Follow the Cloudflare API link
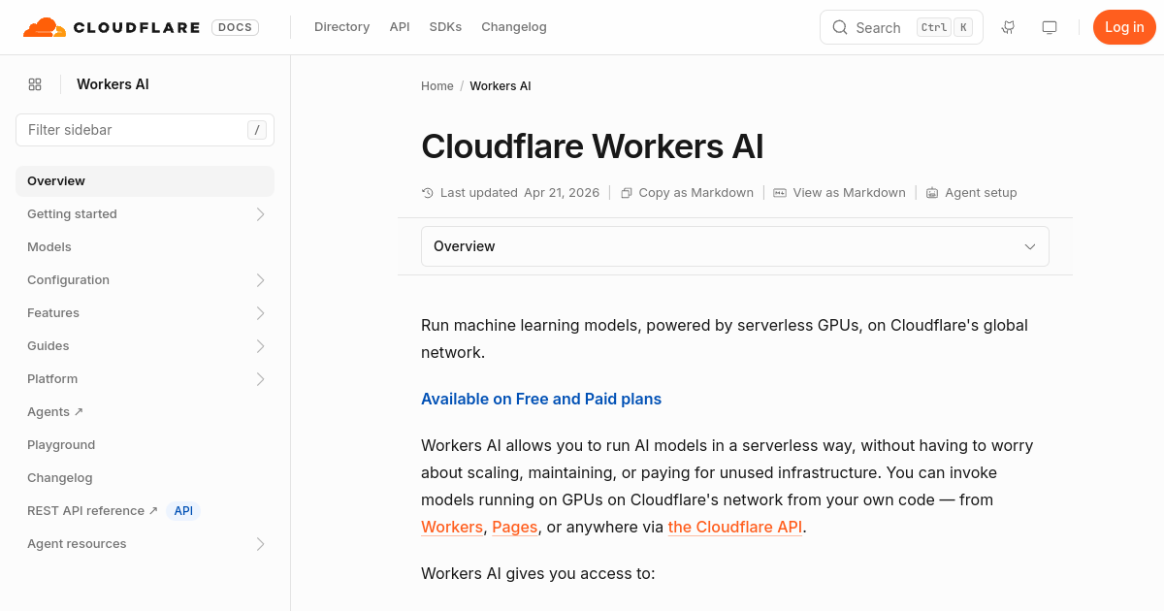Image resolution: width=1164 pixels, height=611 pixels. click(735, 528)
